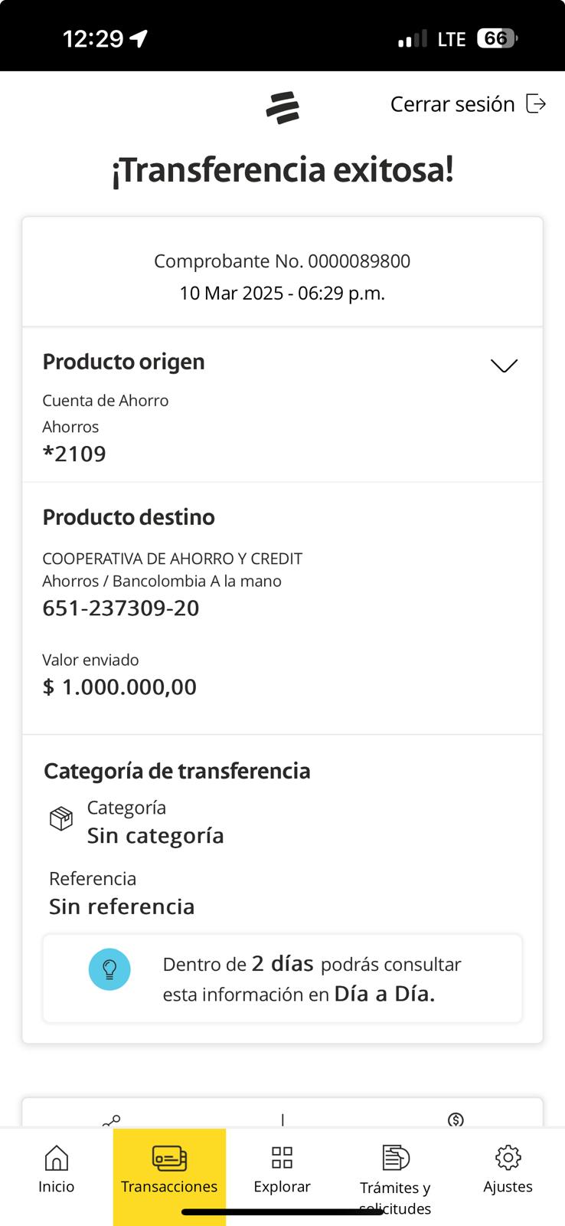Tap the Sin referencia text
The width and height of the screenshot is (565, 1226).
122,906
